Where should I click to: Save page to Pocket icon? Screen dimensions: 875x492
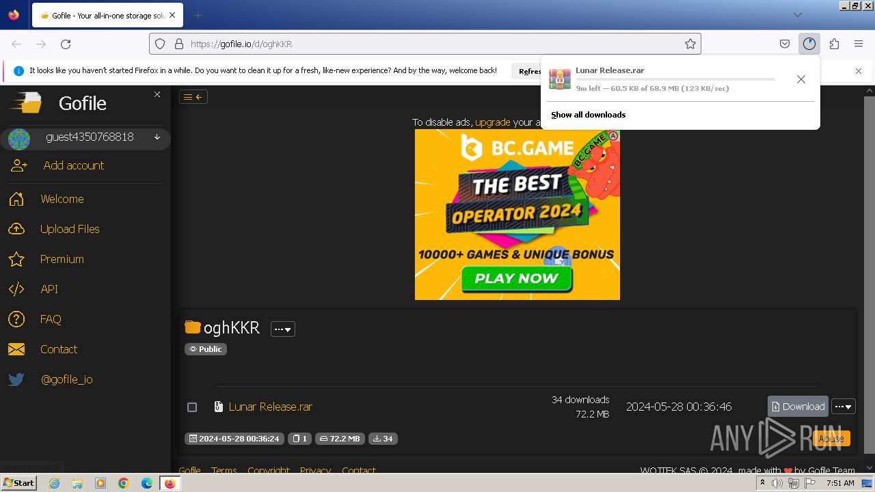click(x=785, y=44)
